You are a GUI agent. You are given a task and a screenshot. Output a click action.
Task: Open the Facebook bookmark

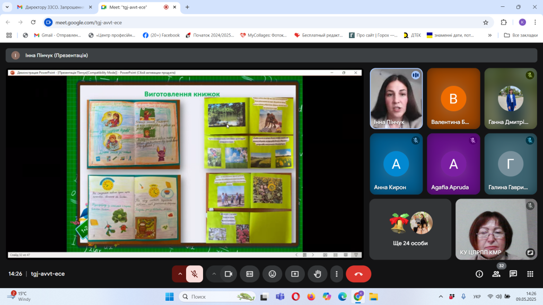[x=161, y=35]
